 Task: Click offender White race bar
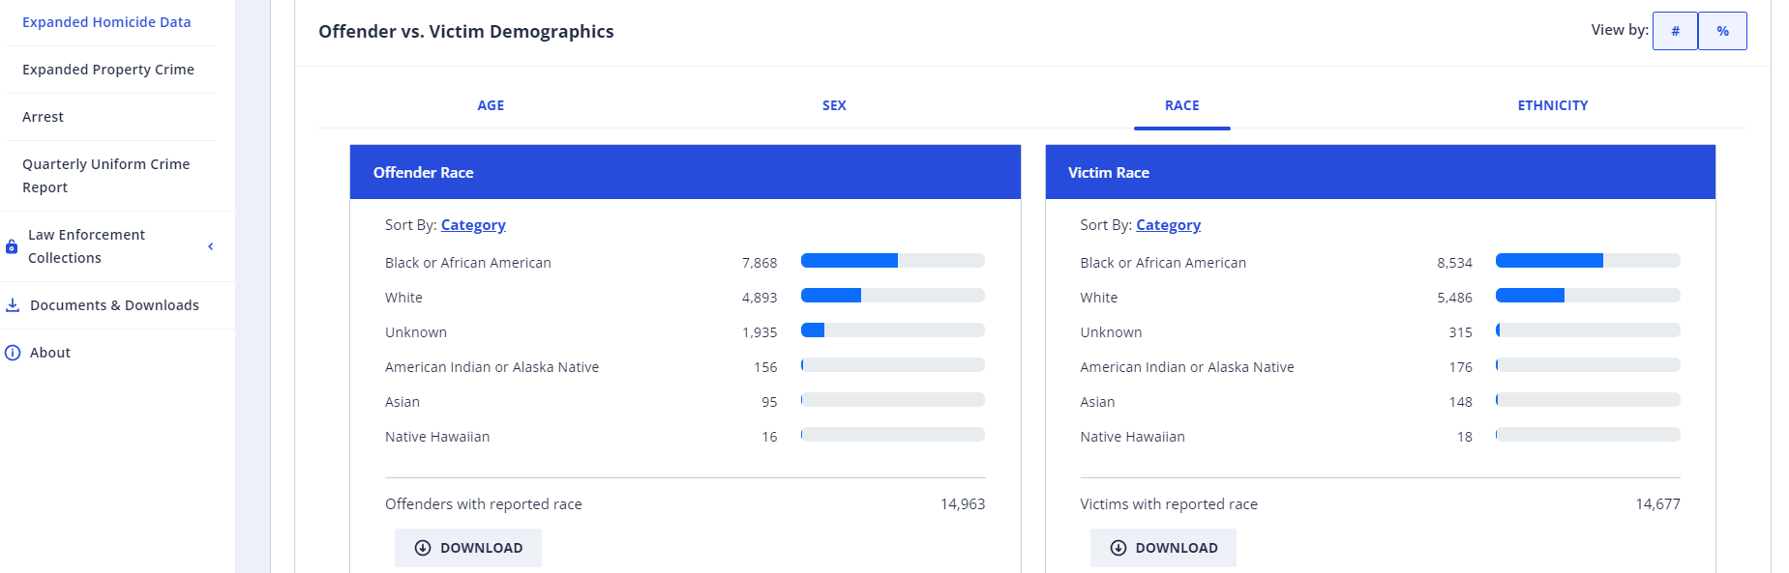[x=893, y=296]
